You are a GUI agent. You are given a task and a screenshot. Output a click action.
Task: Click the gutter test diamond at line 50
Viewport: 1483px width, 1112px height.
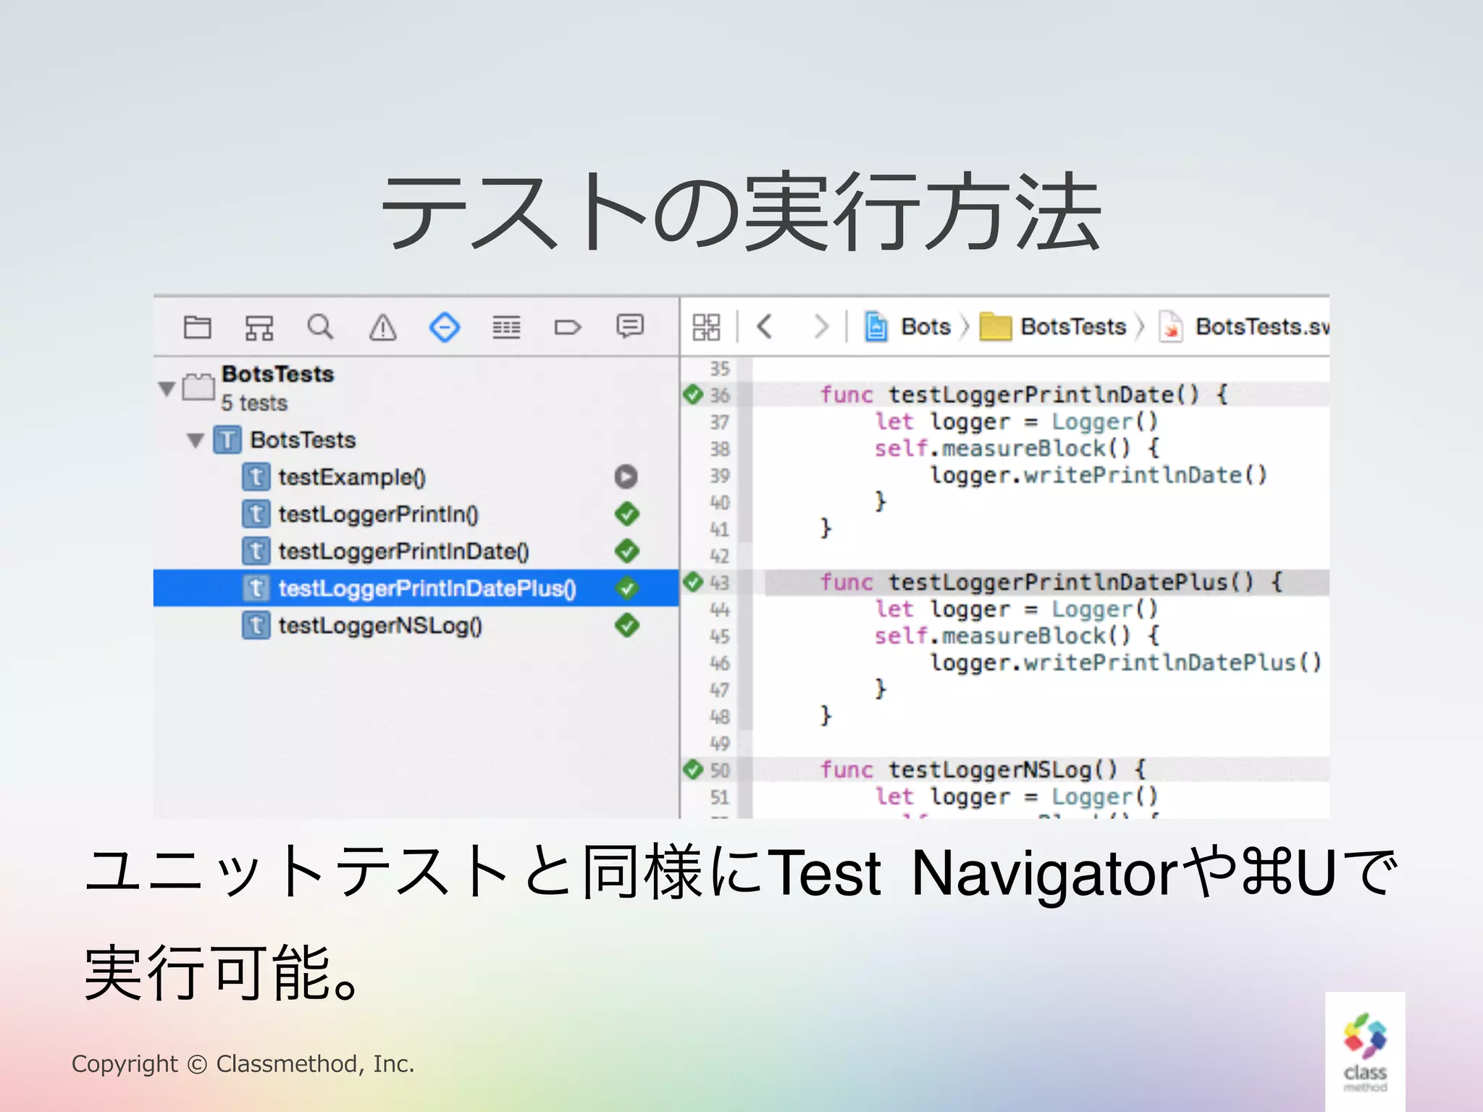tap(693, 769)
